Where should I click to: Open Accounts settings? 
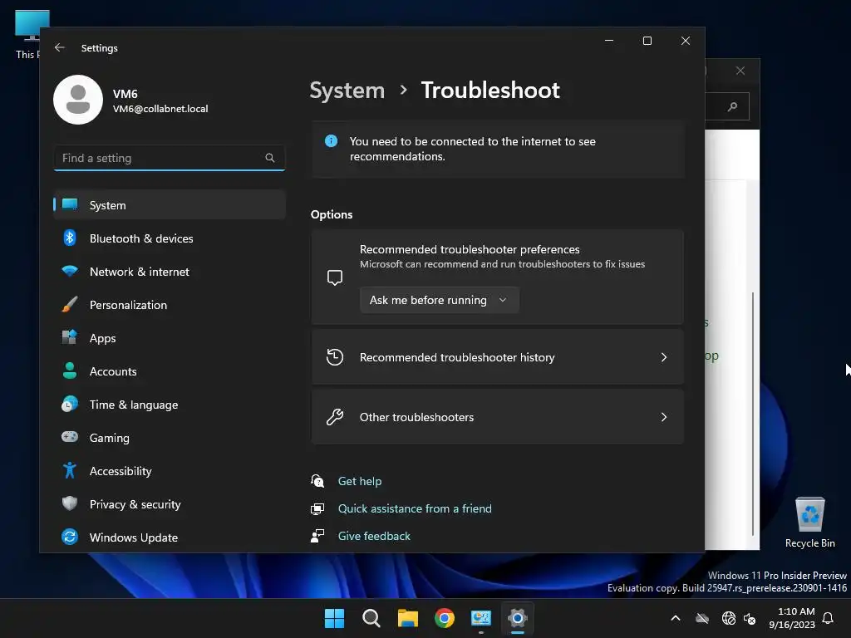170,371
